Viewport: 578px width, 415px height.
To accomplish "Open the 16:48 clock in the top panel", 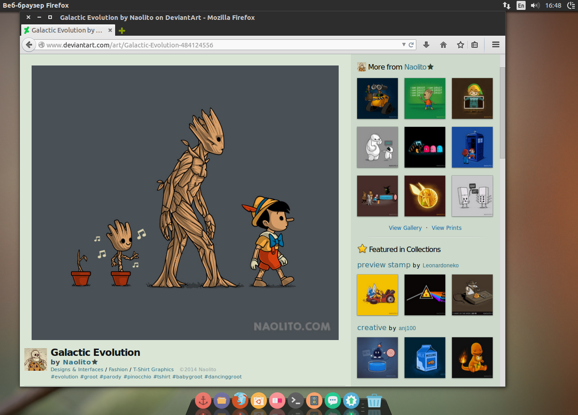I will point(553,5).
